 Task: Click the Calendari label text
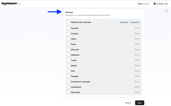[75, 28]
